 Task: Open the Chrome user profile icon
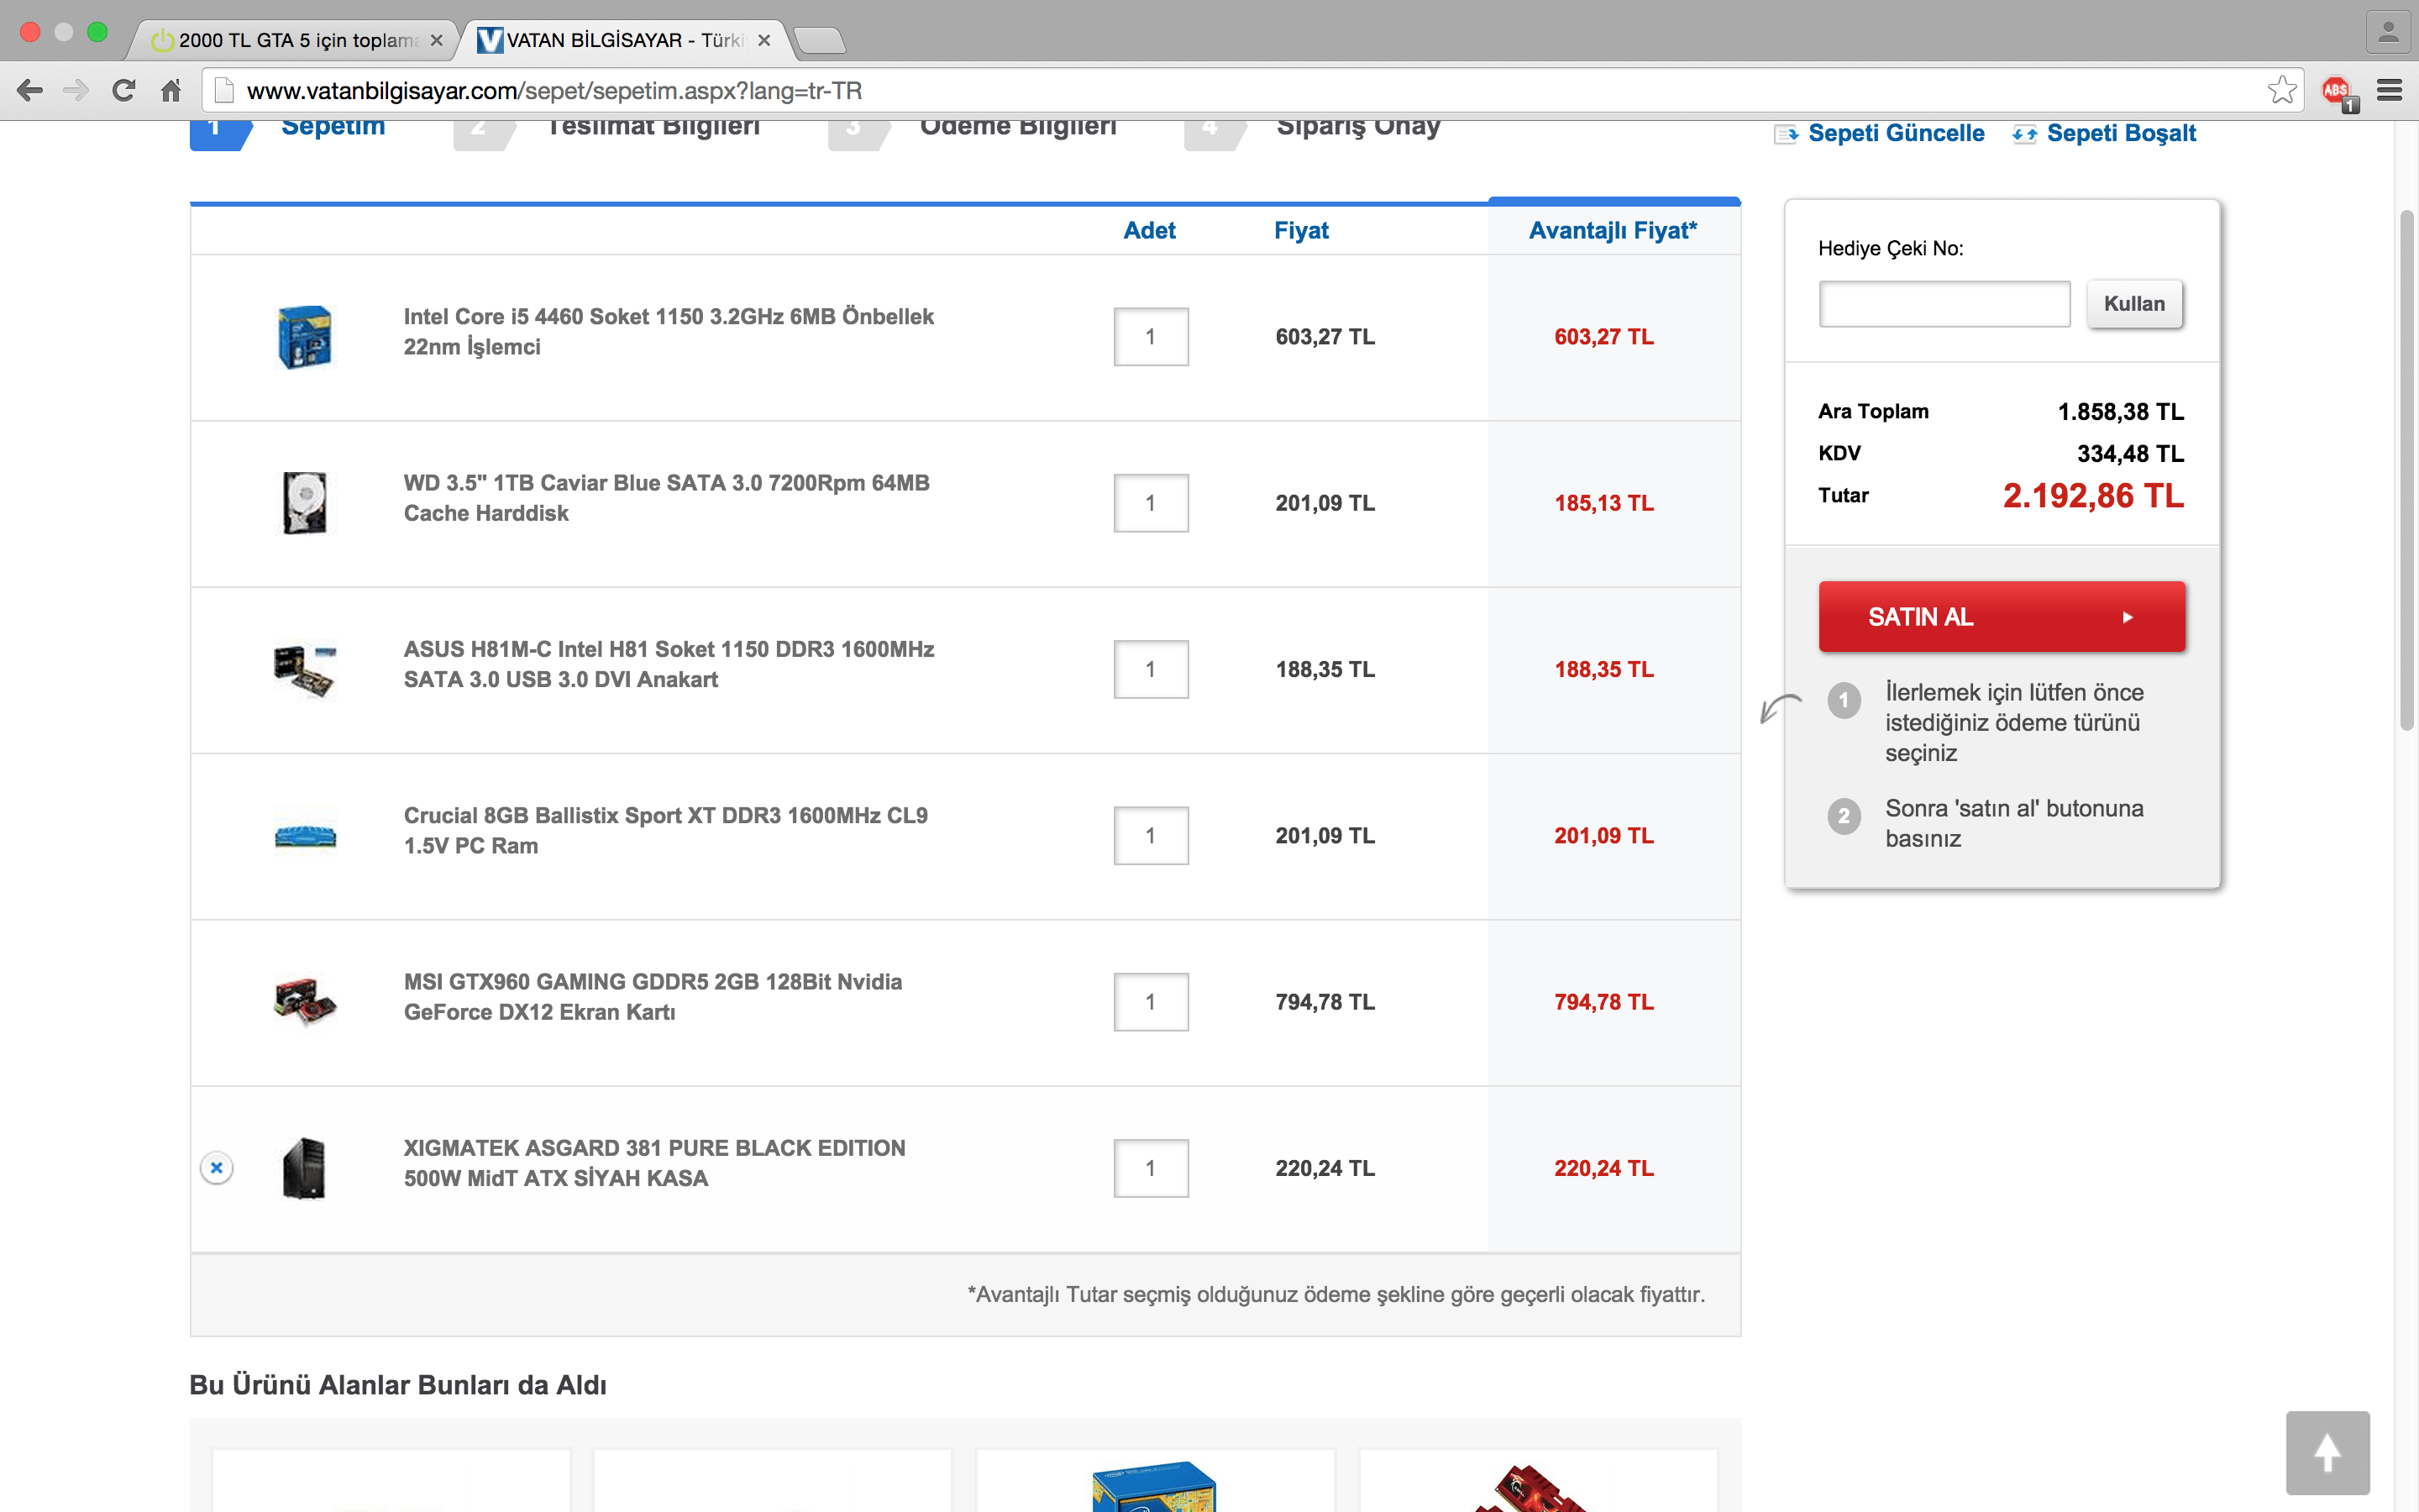(x=2388, y=32)
